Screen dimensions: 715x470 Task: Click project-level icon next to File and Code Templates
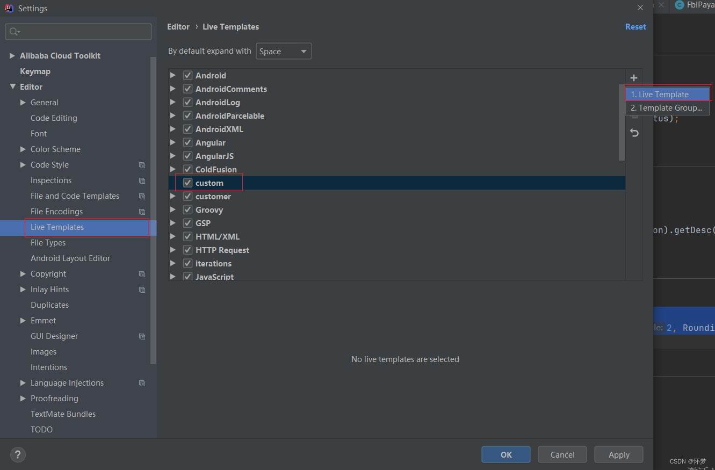(142, 196)
